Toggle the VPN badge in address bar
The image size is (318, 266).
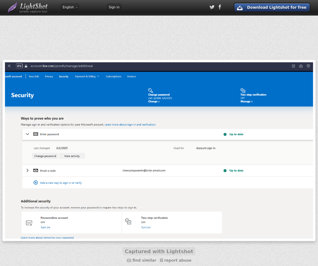(x=19, y=66)
